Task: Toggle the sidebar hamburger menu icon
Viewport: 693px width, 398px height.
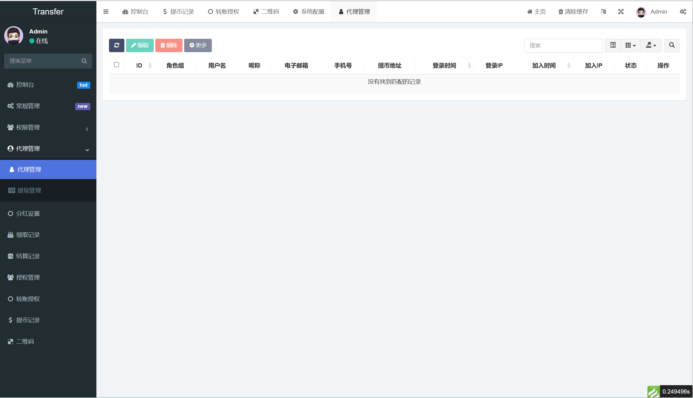Action: pyautogui.click(x=106, y=11)
